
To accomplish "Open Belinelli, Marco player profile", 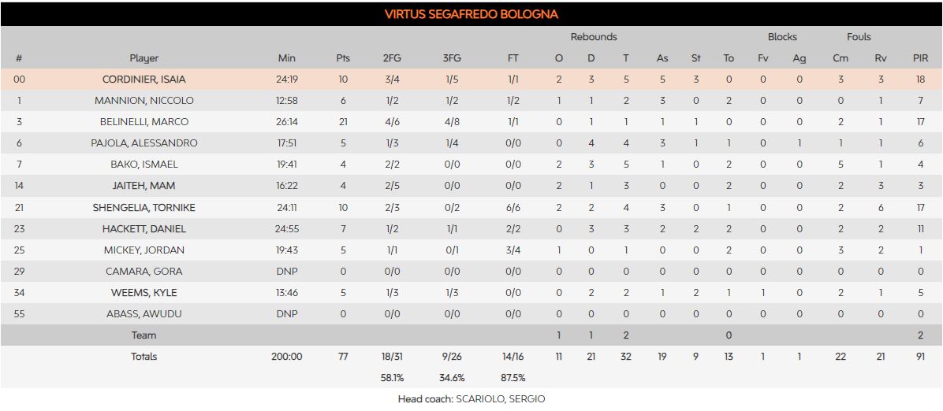I will (144, 122).
